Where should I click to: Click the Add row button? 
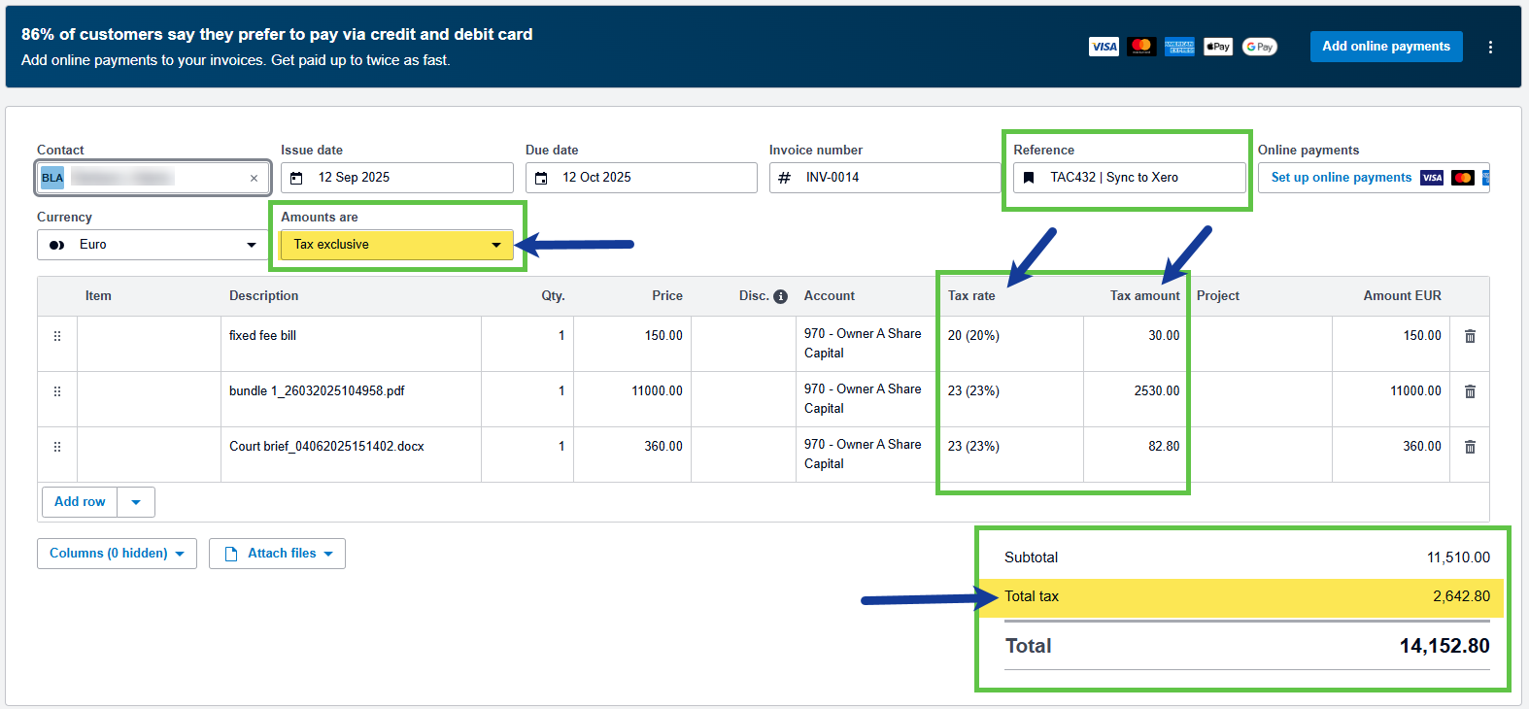coord(80,502)
